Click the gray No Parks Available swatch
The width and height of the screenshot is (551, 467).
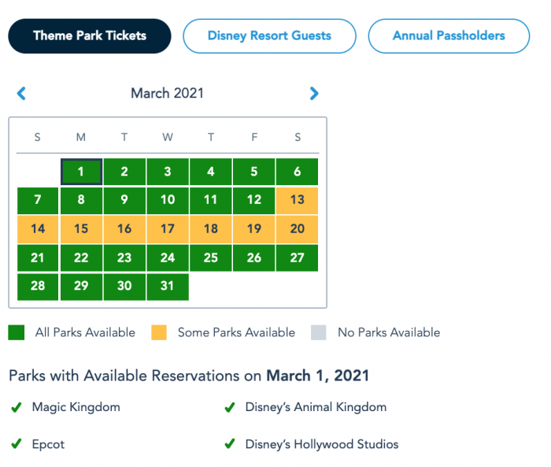[x=319, y=332]
